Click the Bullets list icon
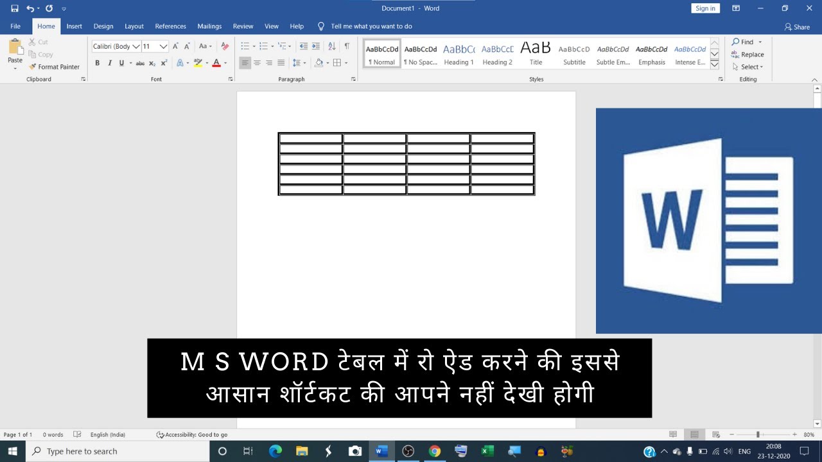This screenshot has width=822, height=462. coord(245,46)
